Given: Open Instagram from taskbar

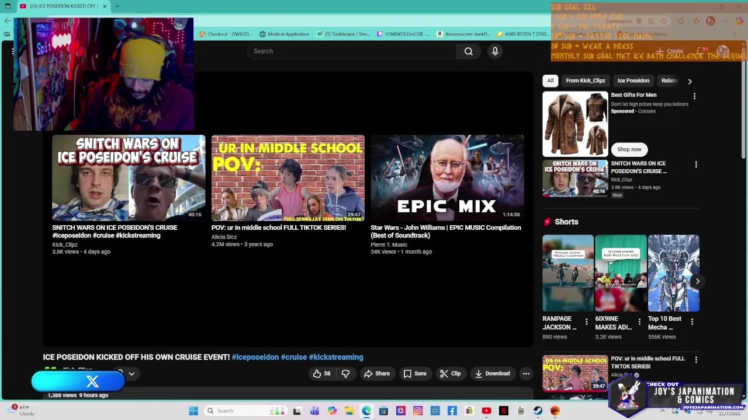Looking at the screenshot, I should point(418,411).
